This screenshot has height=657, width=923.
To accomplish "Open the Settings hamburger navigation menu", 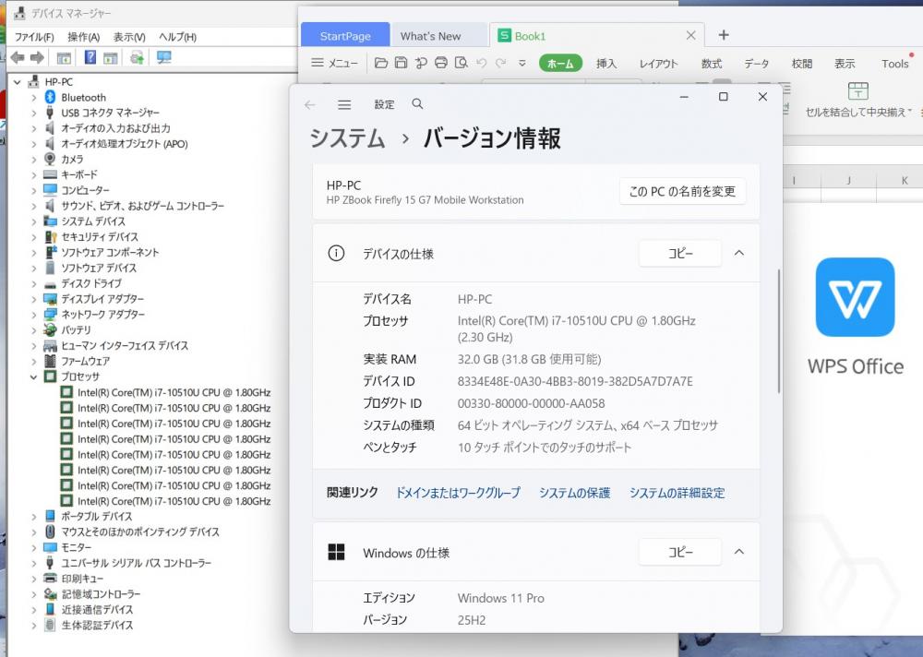I will (x=344, y=105).
